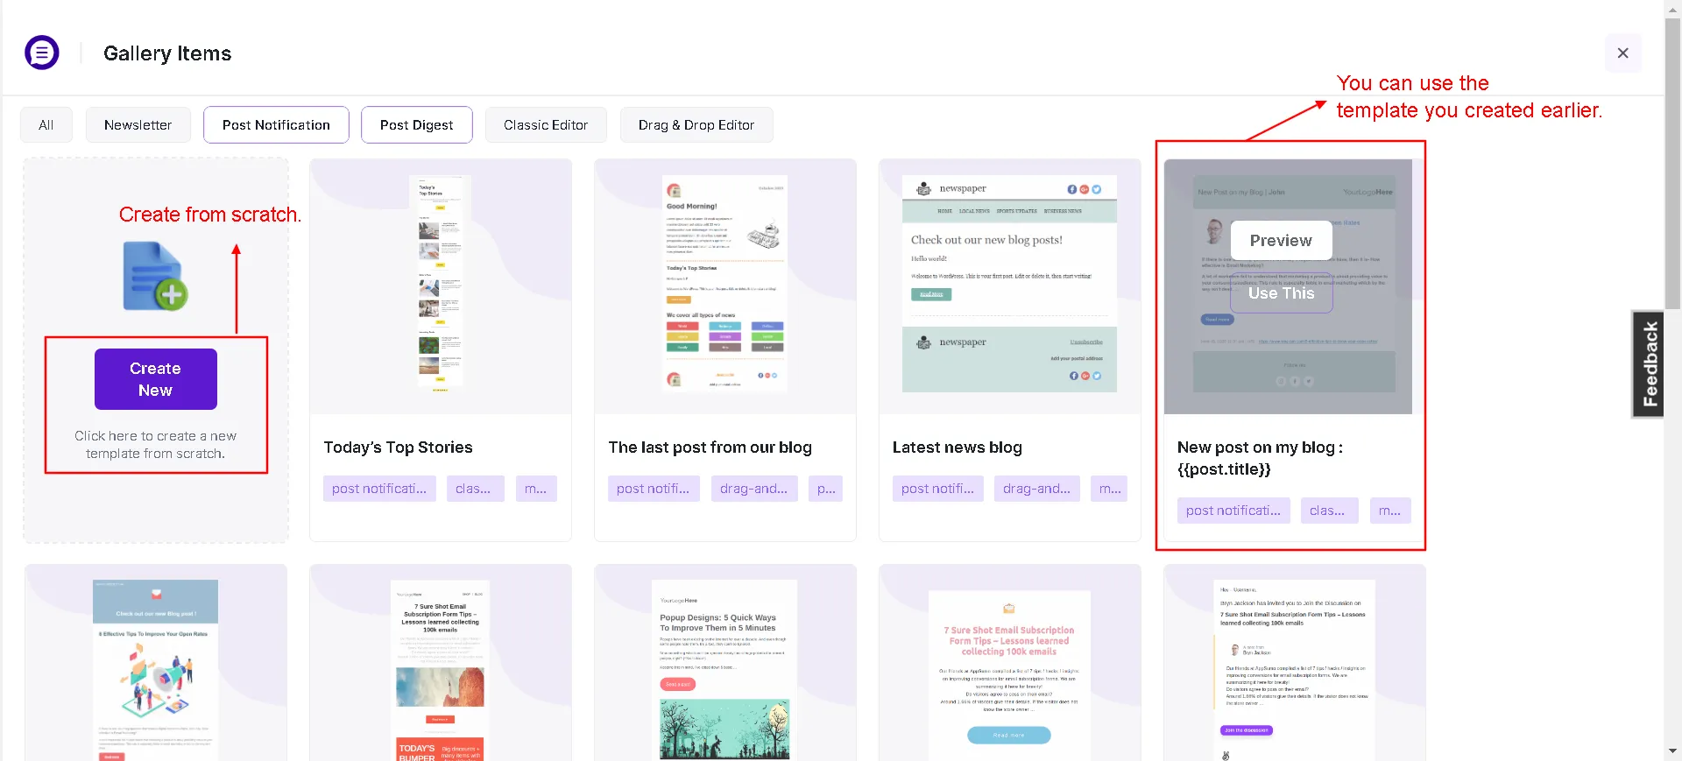
Task: Close the Gallery Items dialog
Action: click(x=1622, y=53)
